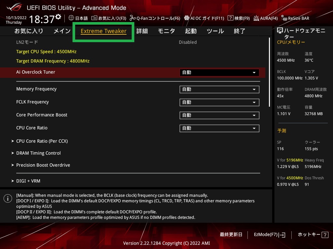Go to the 終了 tab

tap(240, 31)
